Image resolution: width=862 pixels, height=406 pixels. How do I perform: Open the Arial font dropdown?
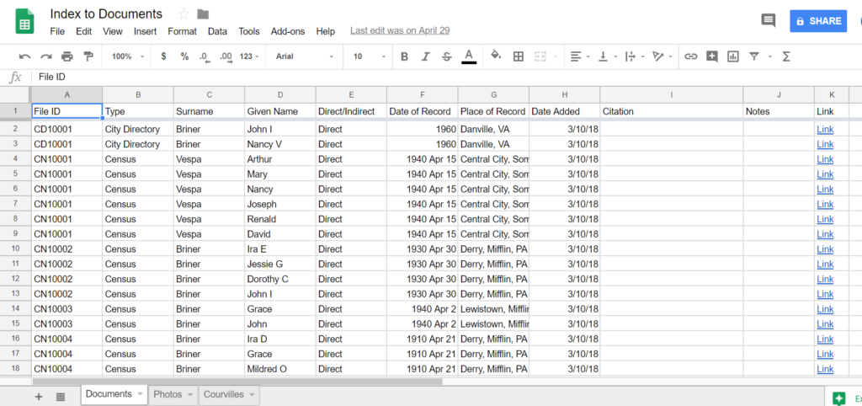pos(305,56)
